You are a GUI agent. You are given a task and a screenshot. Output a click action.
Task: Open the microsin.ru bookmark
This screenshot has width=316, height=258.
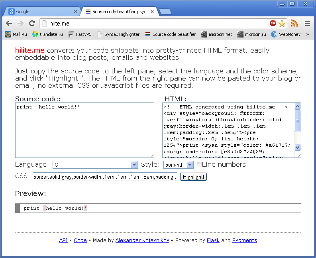pyautogui.click(x=251, y=34)
